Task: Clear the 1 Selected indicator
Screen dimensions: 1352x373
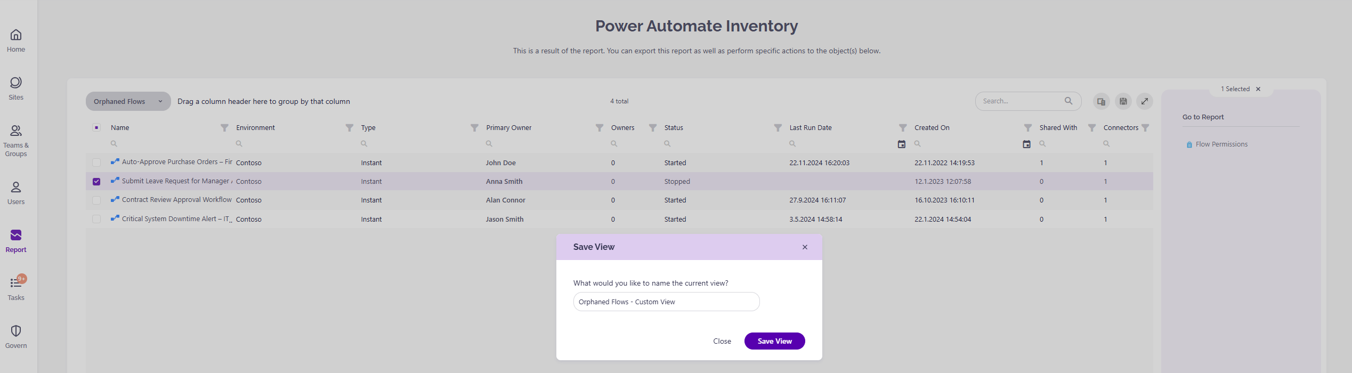Action: [x=1258, y=89]
